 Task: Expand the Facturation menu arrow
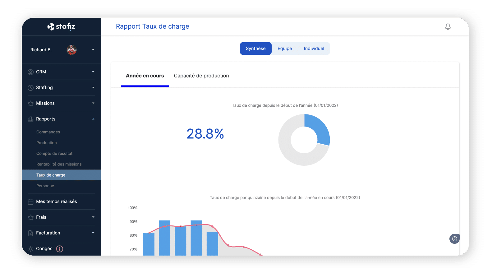click(93, 233)
